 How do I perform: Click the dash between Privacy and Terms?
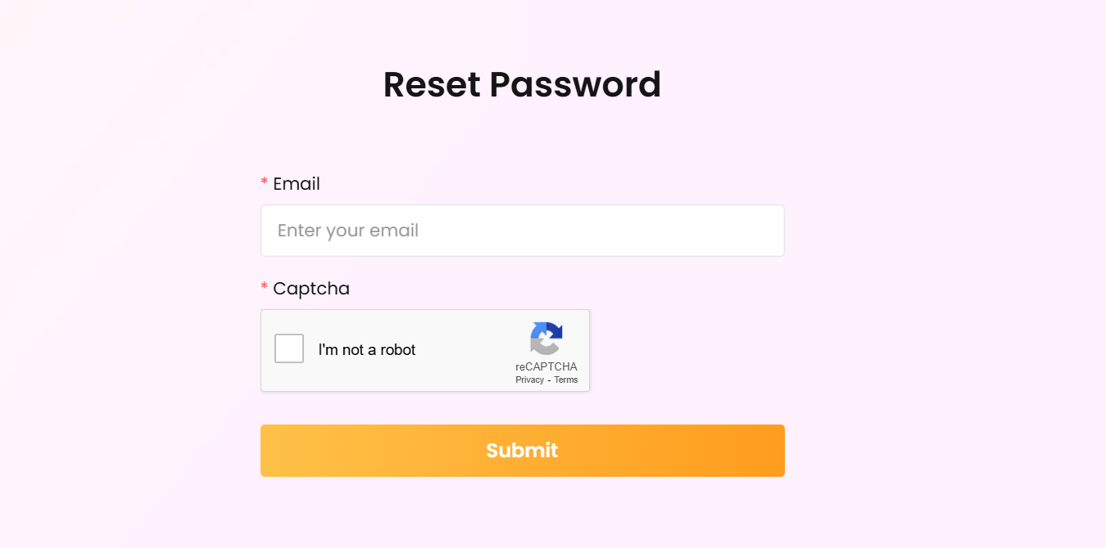click(x=549, y=380)
